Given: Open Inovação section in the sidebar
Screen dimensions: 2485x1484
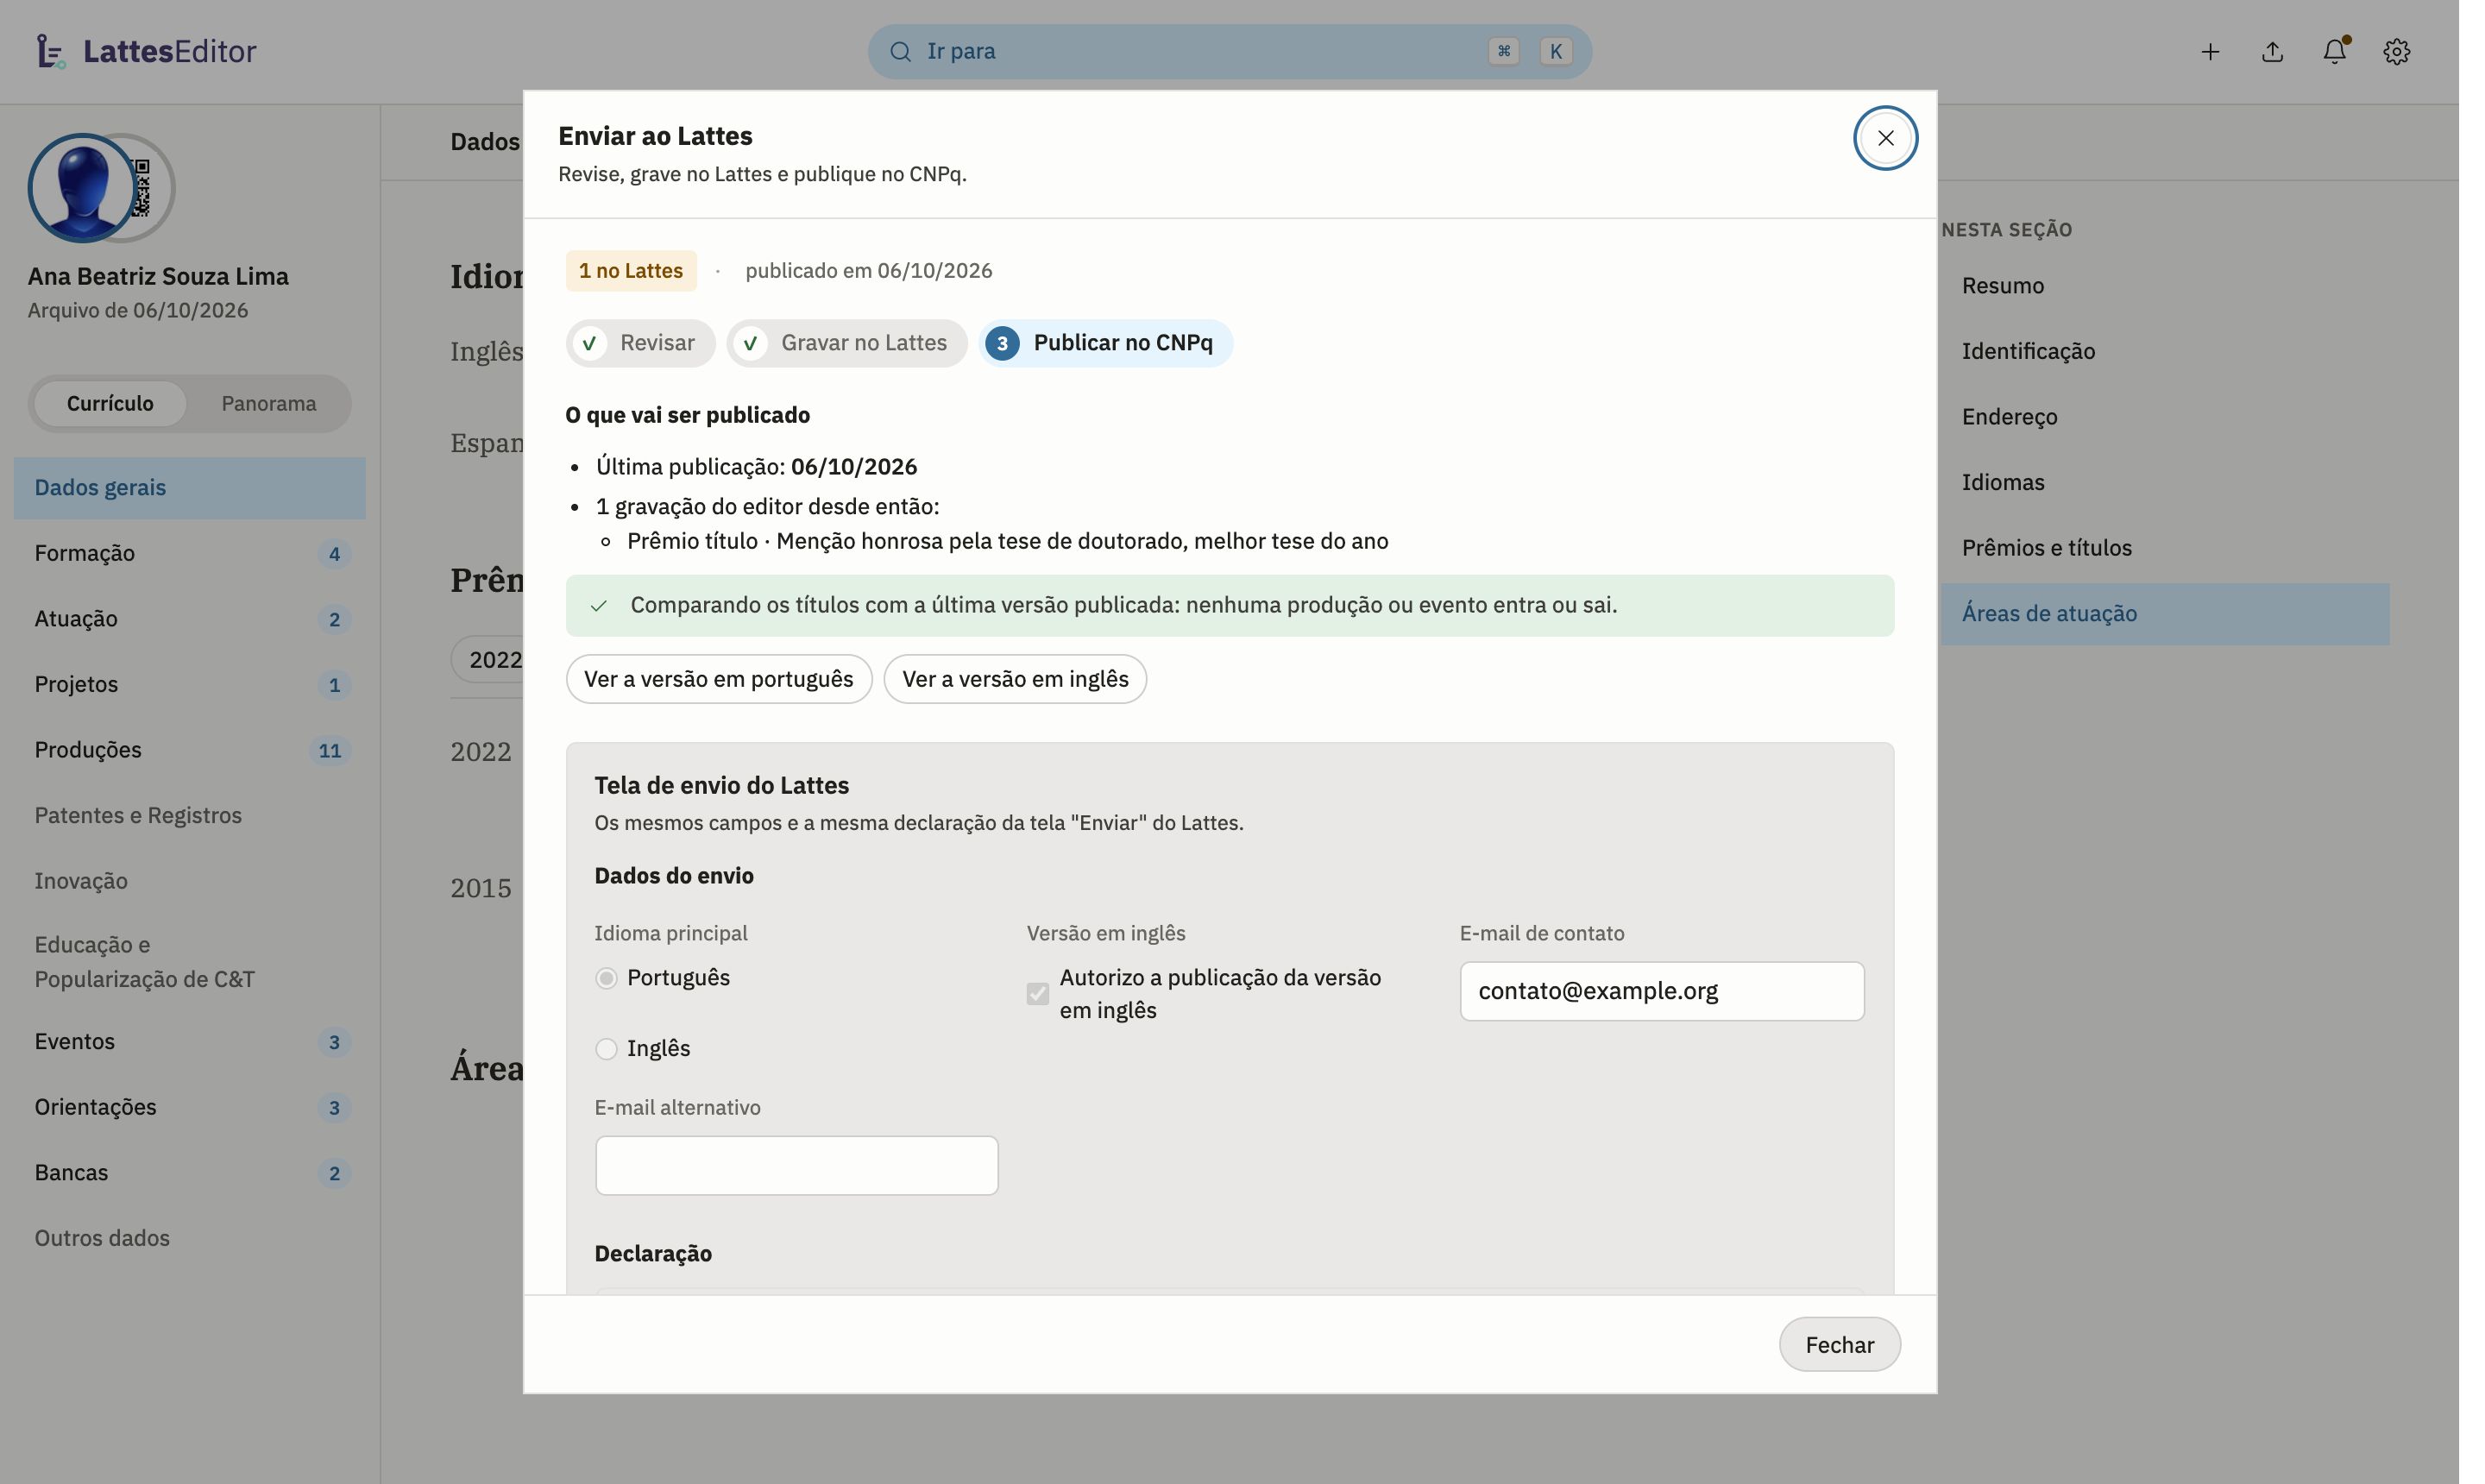Looking at the screenshot, I should (x=190, y=881).
